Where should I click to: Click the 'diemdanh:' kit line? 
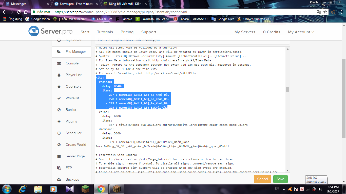(x=106, y=129)
